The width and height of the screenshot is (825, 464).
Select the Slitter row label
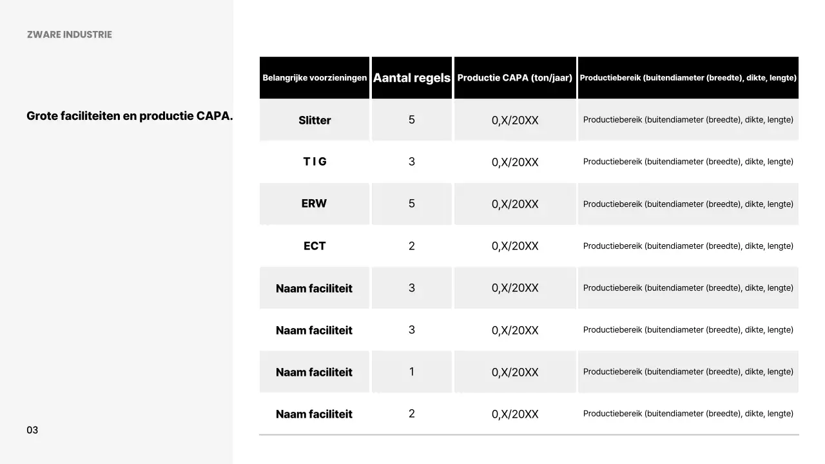pos(315,121)
